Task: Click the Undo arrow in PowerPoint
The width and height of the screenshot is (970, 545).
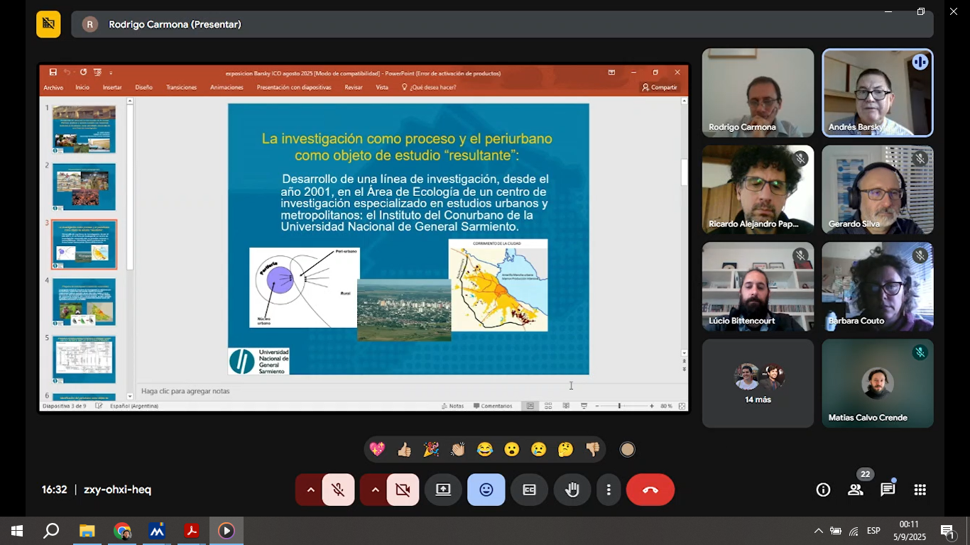Action: coord(67,72)
